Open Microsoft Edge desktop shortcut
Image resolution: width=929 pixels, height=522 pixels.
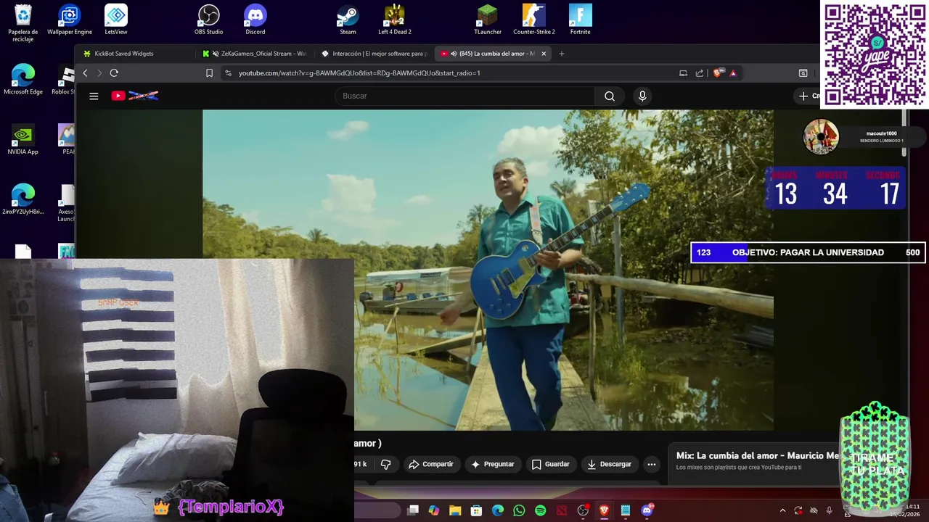pyautogui.click(x=23, y=80)
